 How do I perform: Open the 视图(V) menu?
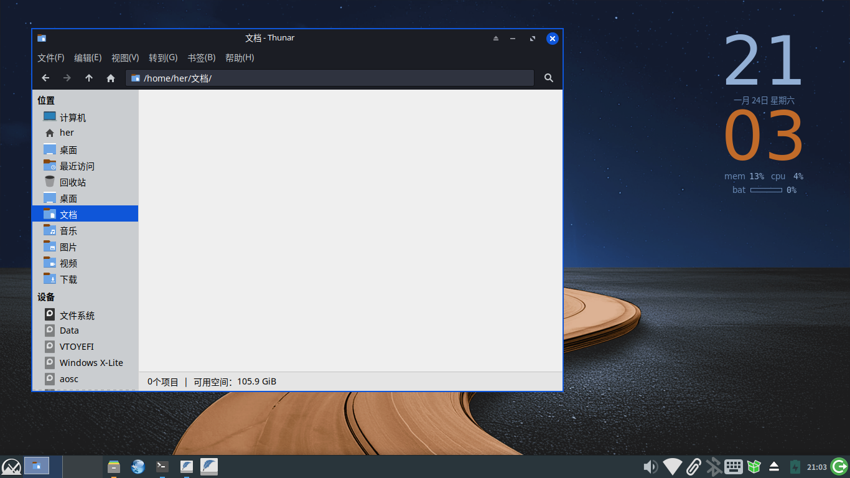point(124,57)
